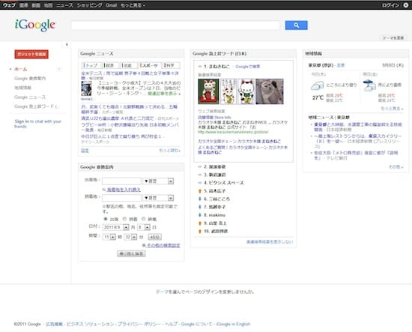Click the small button after minute dropdown
412x332 pixels.
coord(154,237)
